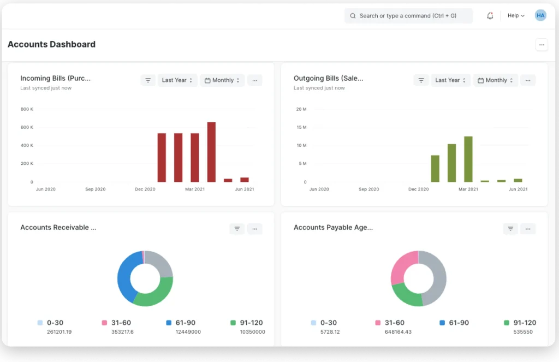Open filter icon on Outgoing Bills chart
This screenshot has width=559, height=362.
[421, 80]
